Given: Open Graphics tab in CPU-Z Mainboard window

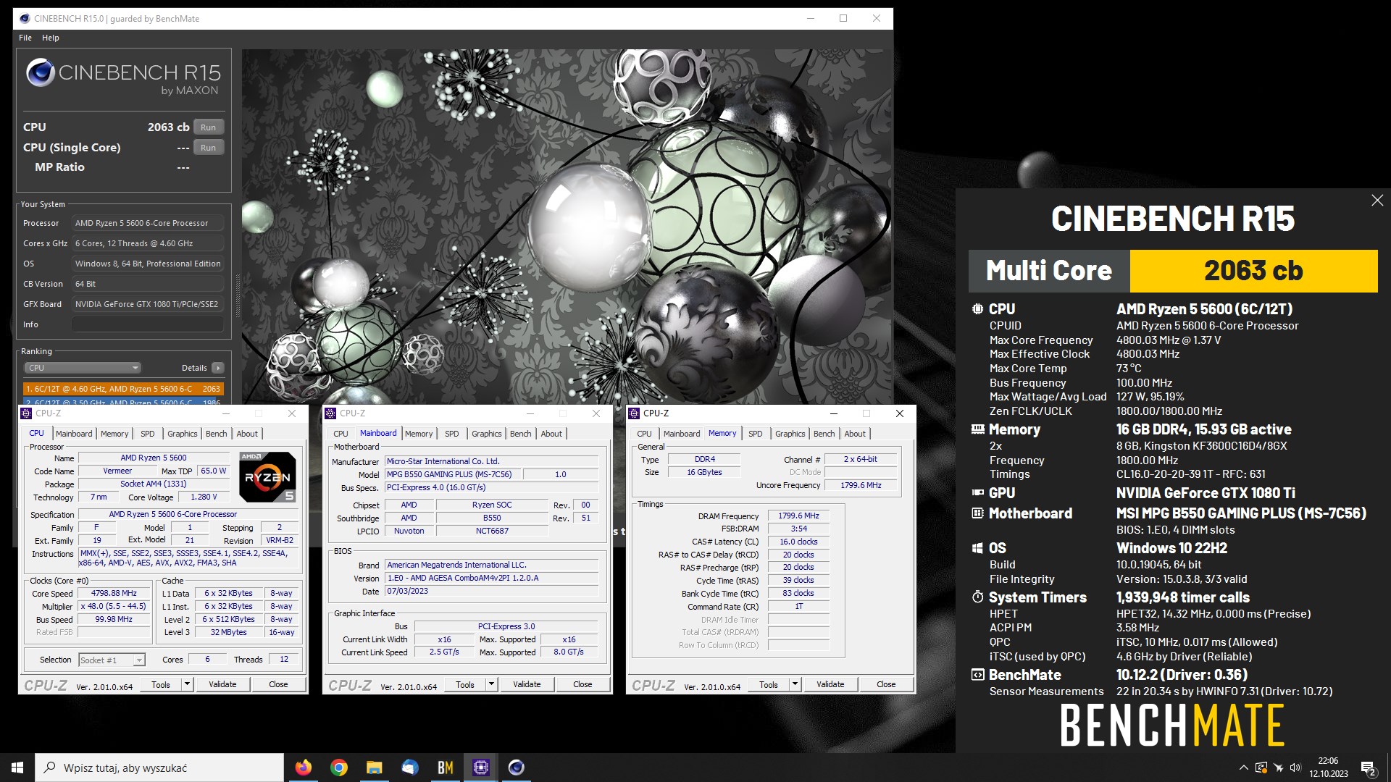Looking at the screenshot, I should [x=487, y=434].
